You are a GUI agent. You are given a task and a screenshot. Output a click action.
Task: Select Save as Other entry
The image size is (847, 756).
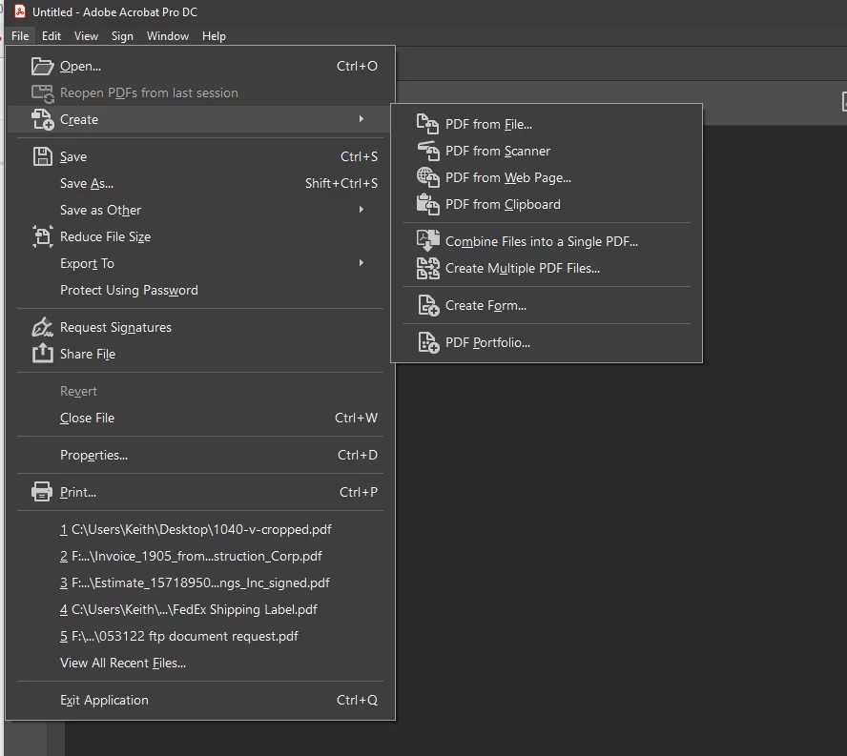click(x=200, y=210)
